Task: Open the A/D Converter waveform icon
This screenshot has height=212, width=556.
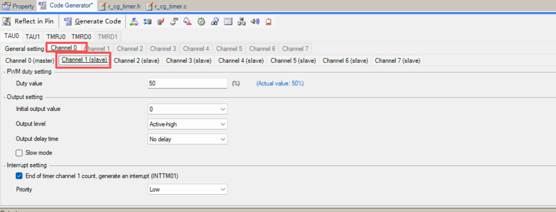Action: (188, 21)
